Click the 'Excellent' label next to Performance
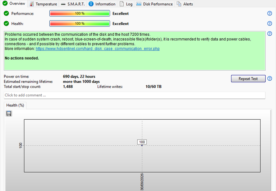Screen dimensions: 276x191 coord(121,14)
